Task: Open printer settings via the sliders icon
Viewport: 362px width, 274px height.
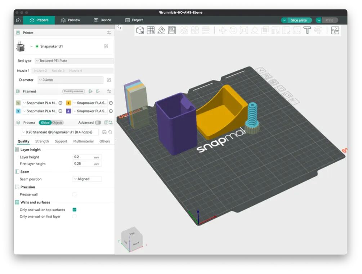Action: click(109, 33)
